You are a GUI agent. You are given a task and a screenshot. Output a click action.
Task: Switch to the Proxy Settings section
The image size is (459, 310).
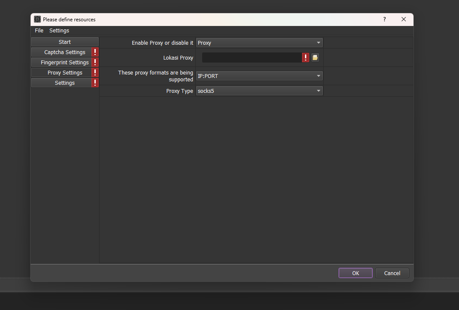click(x=63, y=72)
